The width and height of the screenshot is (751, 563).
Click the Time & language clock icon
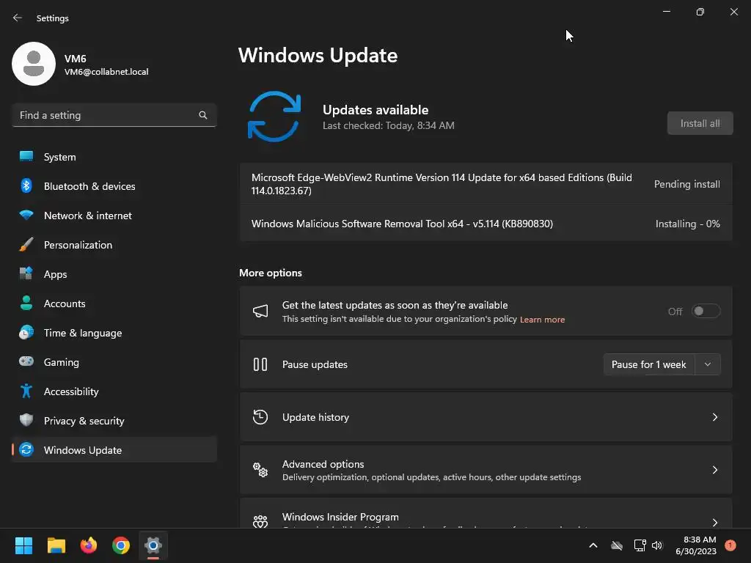click(x=26, y=332)
